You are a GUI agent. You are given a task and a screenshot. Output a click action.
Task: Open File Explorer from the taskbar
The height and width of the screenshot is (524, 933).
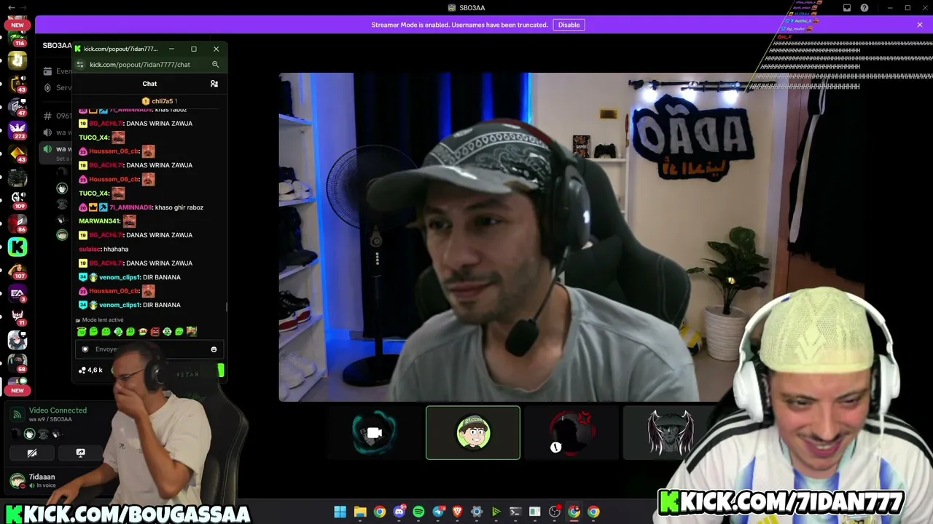pos(360,512)
